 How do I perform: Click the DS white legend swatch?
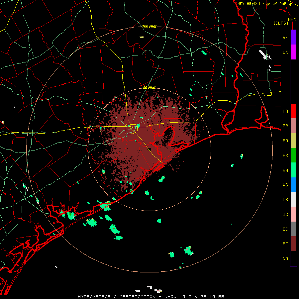[293, 199]
